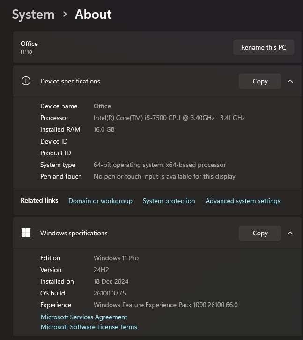Select the Edition value Windows 11 Pro
The image size is (303, 340).
click(116, 258)
